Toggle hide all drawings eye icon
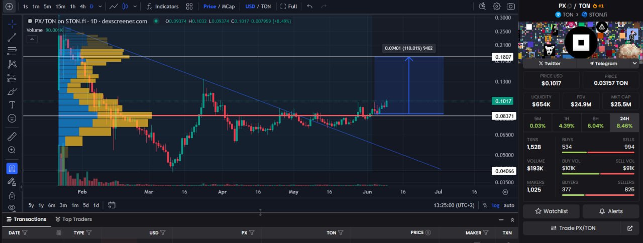Image resolution: width=643 pixels, height=243 pixels. coord(12,207)
